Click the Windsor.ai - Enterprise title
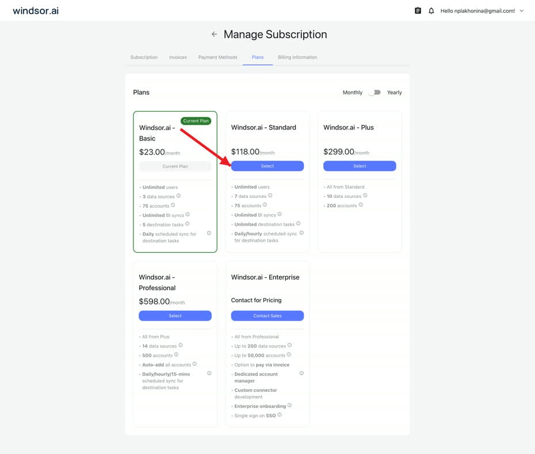The height and width of the screenshot is (454, 535). [265, 277]
